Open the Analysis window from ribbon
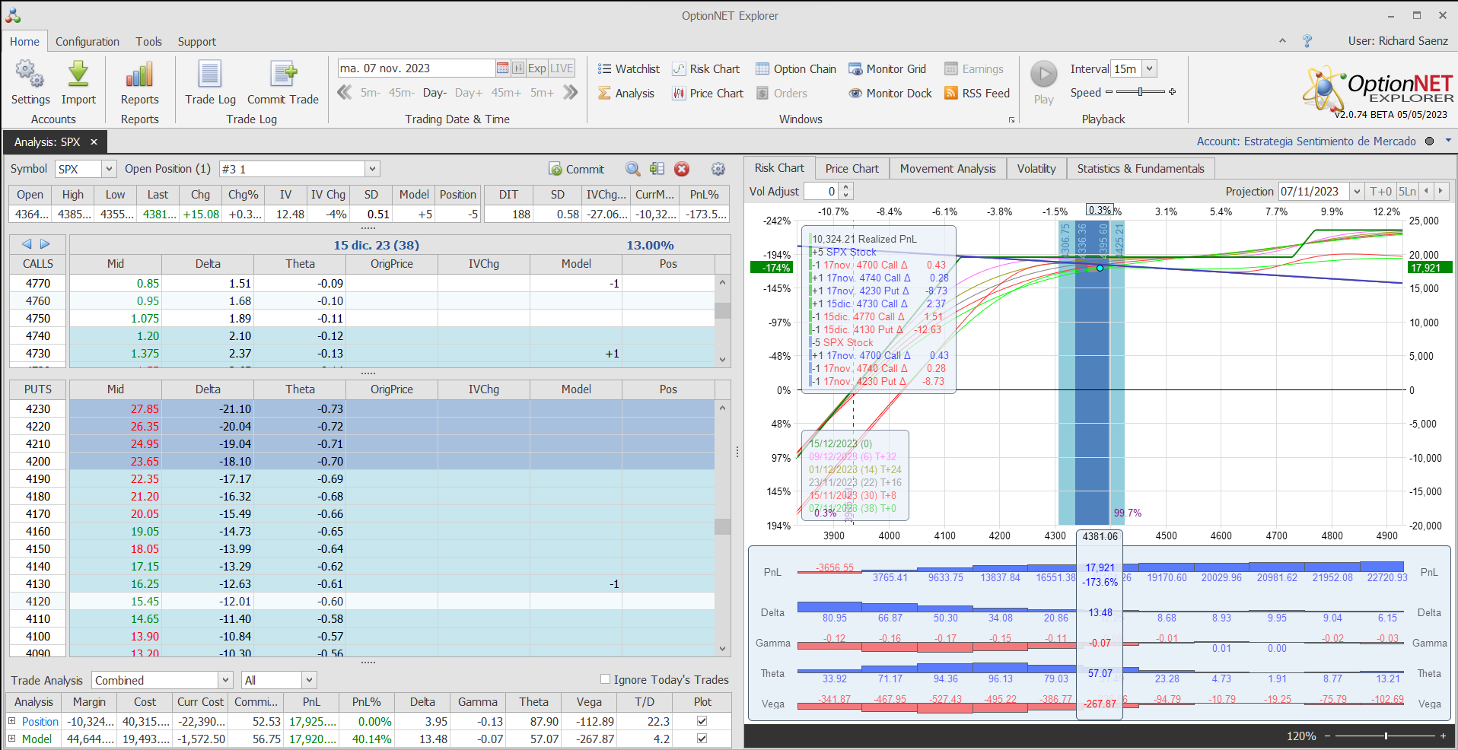The width and height of the screenshot is (1458, 750). 626,93
